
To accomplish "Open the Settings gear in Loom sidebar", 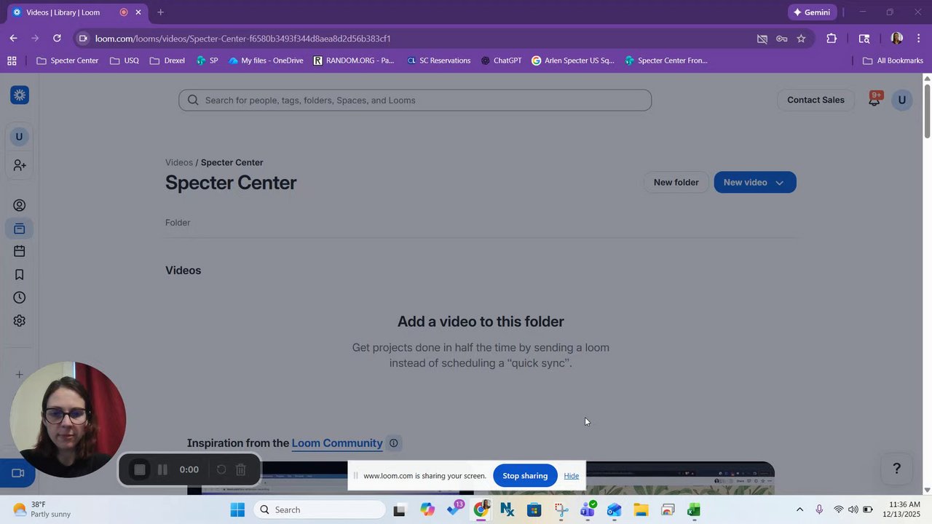I will coord(20,321).
